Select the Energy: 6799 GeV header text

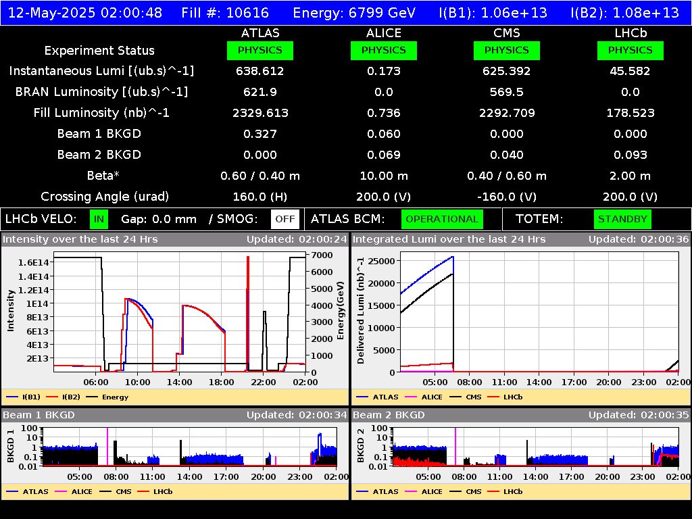[x=354, y=13]
